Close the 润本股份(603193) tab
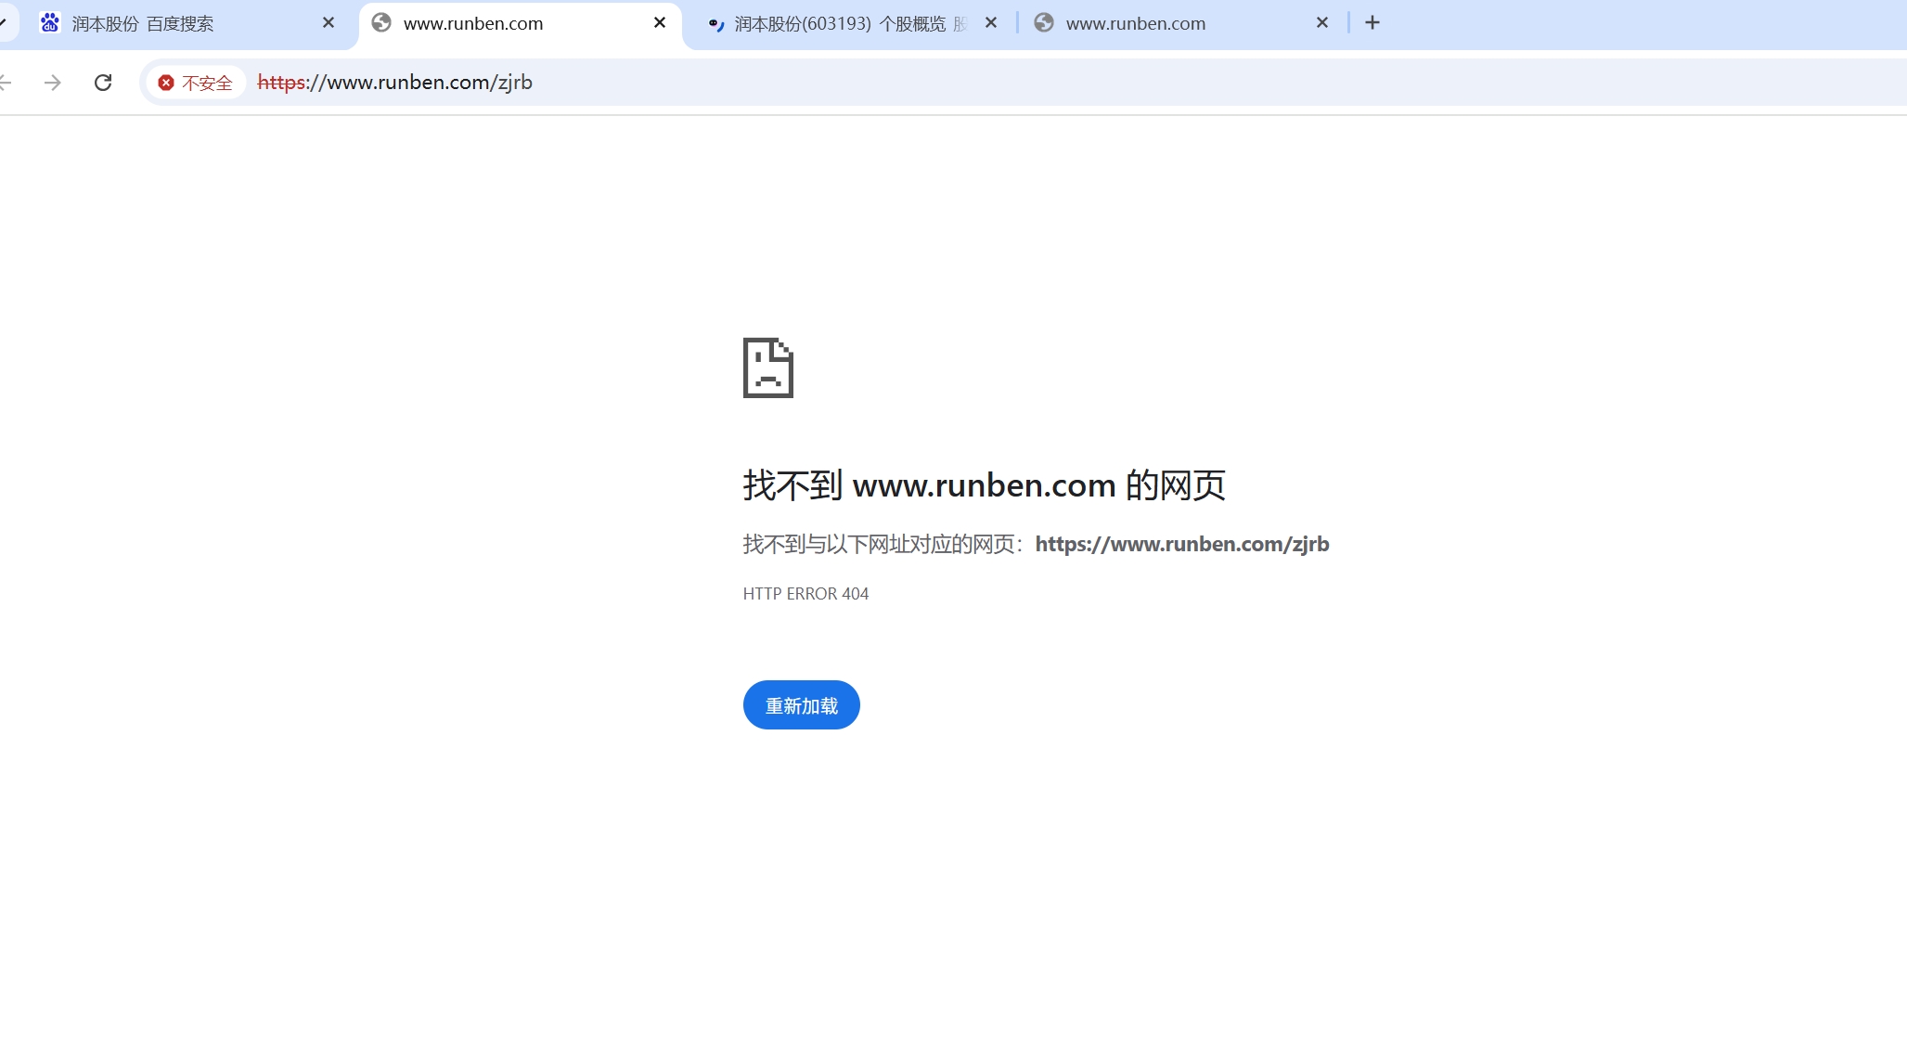Screen dimensions: 1907x1058 pyautogui.click(x=991, y=23)
